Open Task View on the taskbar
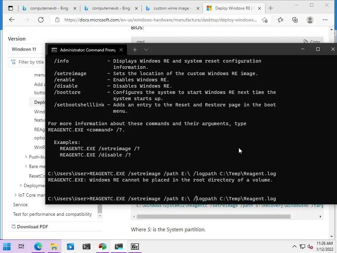 pyautogui.click(x=21, y=246)
